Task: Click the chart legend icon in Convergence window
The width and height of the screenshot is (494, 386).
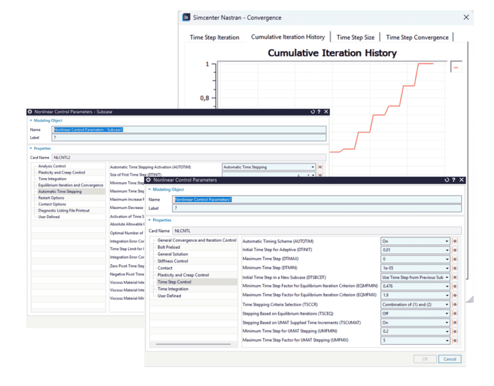Action: pos(456,67)
